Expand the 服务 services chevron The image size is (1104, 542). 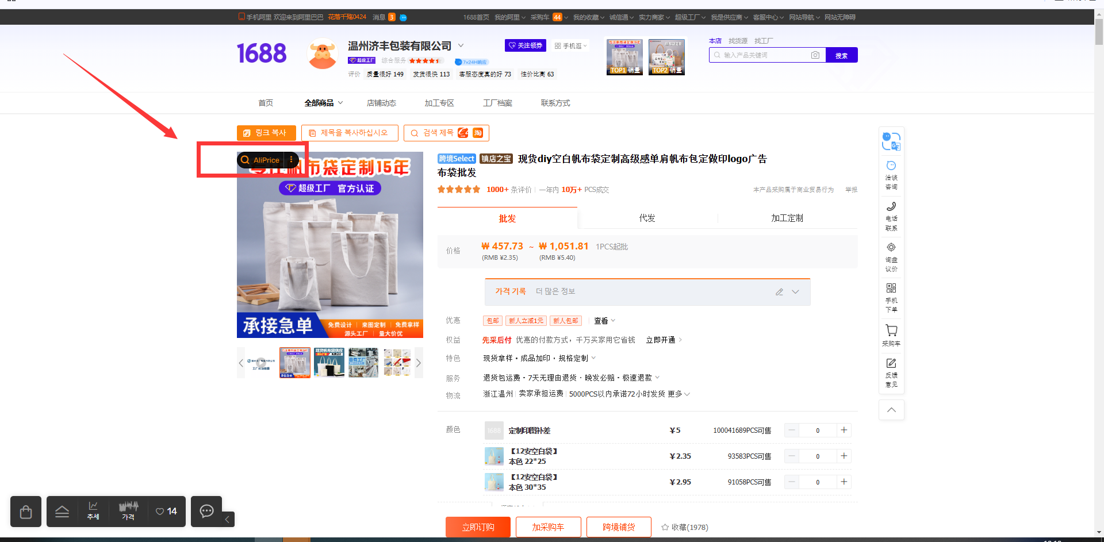click(657, 378)
